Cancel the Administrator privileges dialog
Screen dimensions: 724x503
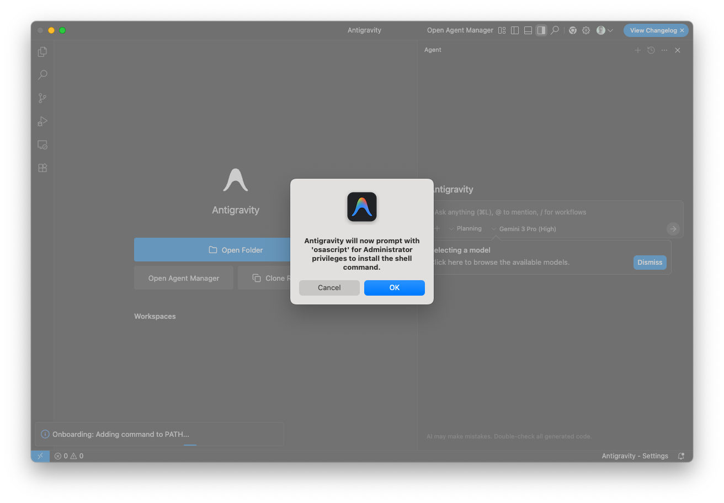tap(329, 288)
